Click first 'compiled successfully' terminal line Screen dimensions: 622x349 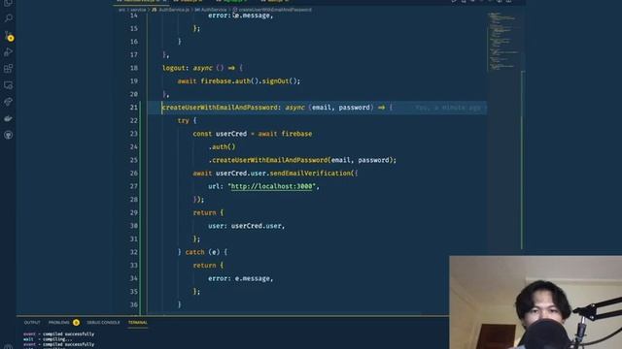(58, 333)
